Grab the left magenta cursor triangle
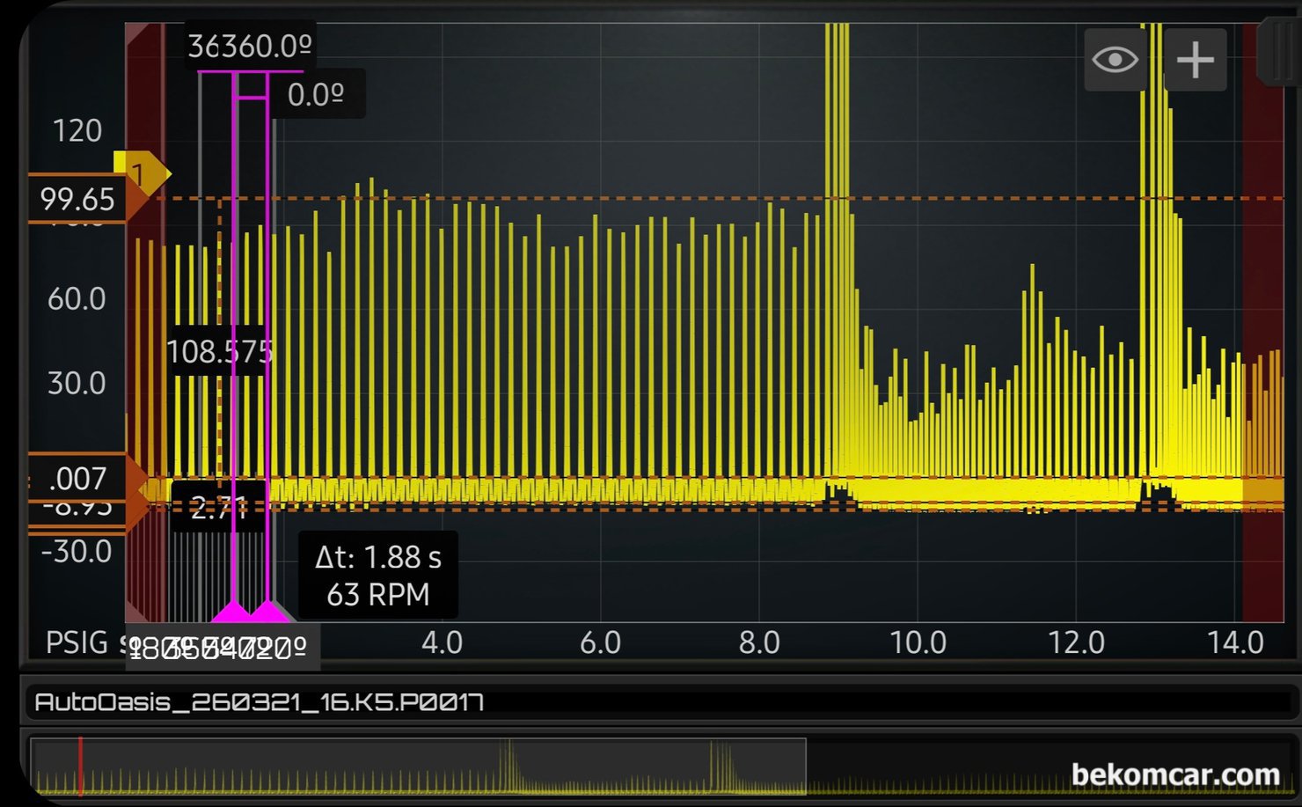 pos(233,612)
